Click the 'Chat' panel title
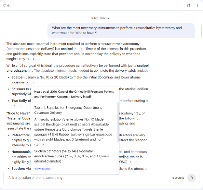Screen dimensions: 203x190 click(7, 5)
